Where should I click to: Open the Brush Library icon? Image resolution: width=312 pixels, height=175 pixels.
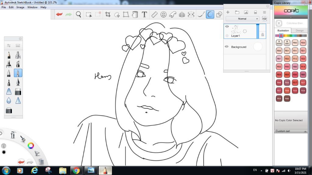(18, 46)
